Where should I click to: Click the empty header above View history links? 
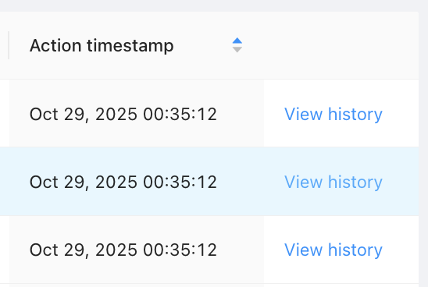[x=341, y=45]
